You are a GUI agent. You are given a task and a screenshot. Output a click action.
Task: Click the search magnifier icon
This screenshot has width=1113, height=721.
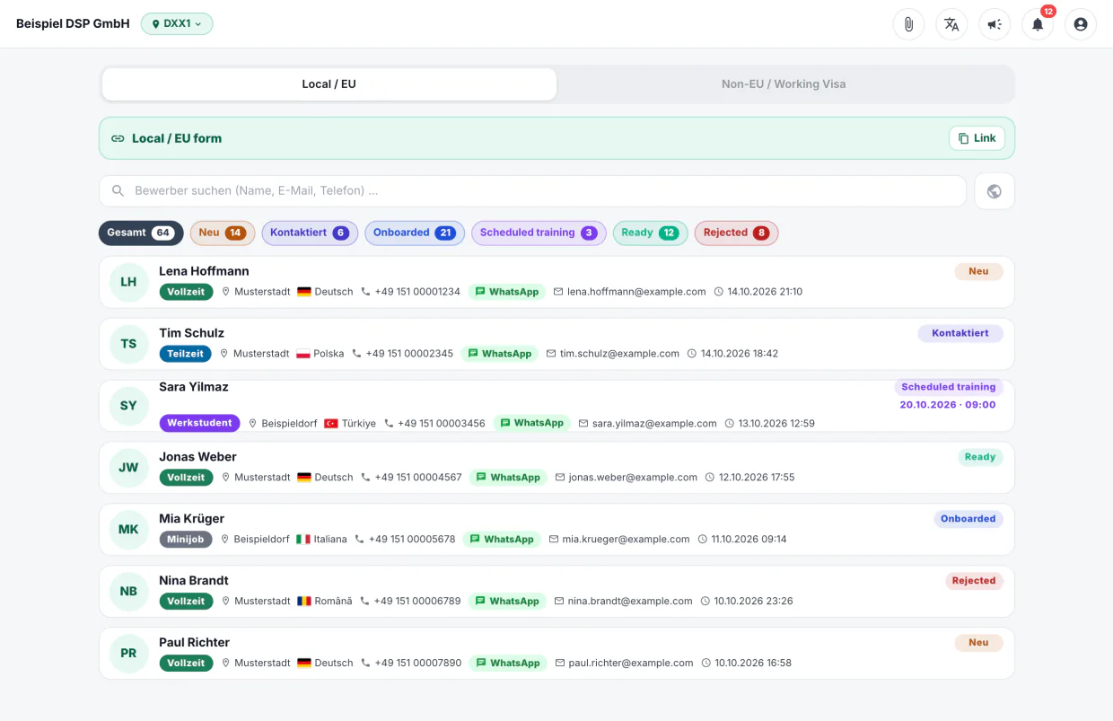pos(118,191)
